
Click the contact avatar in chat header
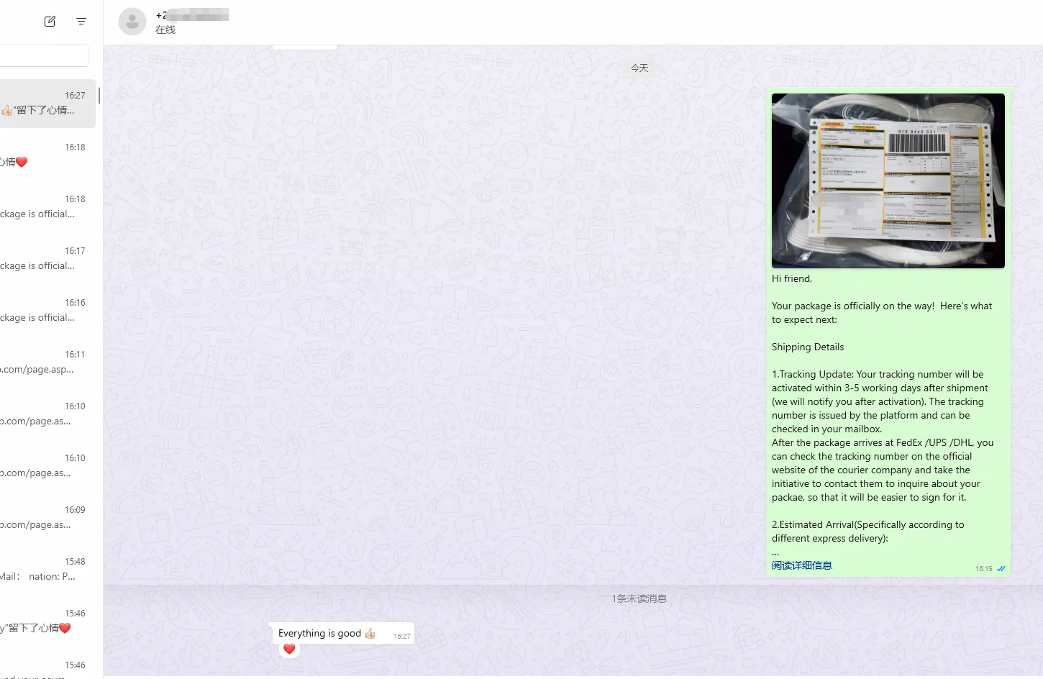[132, 22]
